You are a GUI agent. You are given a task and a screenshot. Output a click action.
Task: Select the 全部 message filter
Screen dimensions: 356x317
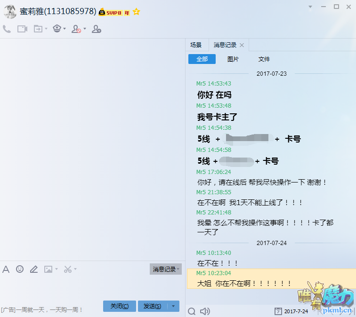tap(202, 59)
